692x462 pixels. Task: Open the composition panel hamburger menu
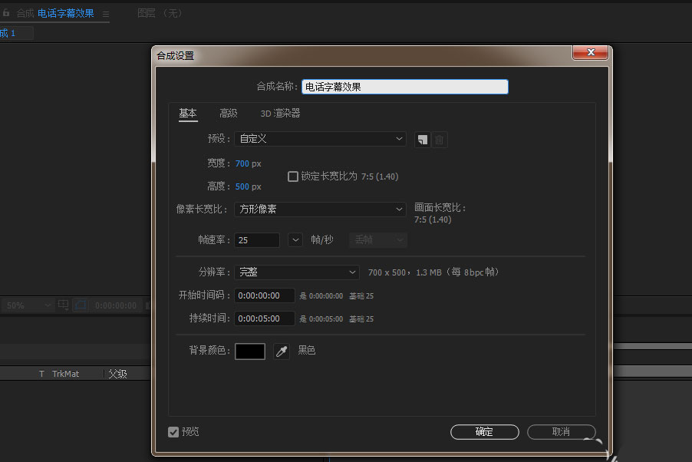point(106,13)
